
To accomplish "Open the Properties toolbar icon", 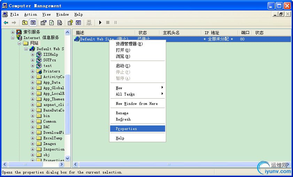I will [x=43, y=23].
